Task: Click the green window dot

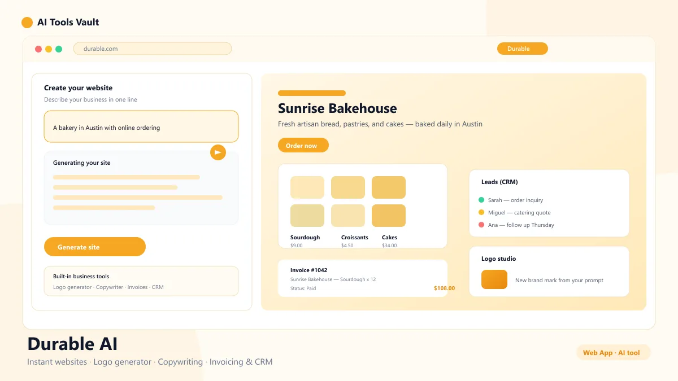Action: pyautogui.click(x=59, y=49)
